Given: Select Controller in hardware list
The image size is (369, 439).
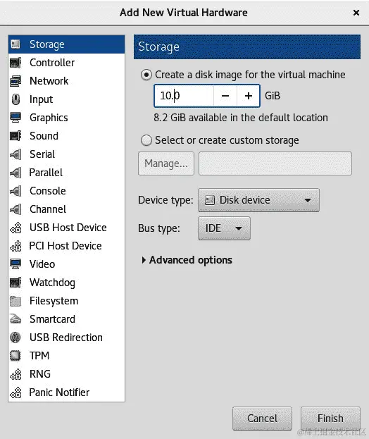Looking at the screenshot, I should [x=67, y=63].
